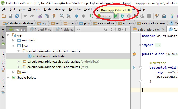Click CalculadoraRaizes breadcrumb
The width and height of the screenshot is (178, 109).
[x=18, y=23]
